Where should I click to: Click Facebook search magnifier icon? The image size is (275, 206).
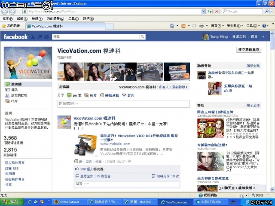(x=142, y=36)
